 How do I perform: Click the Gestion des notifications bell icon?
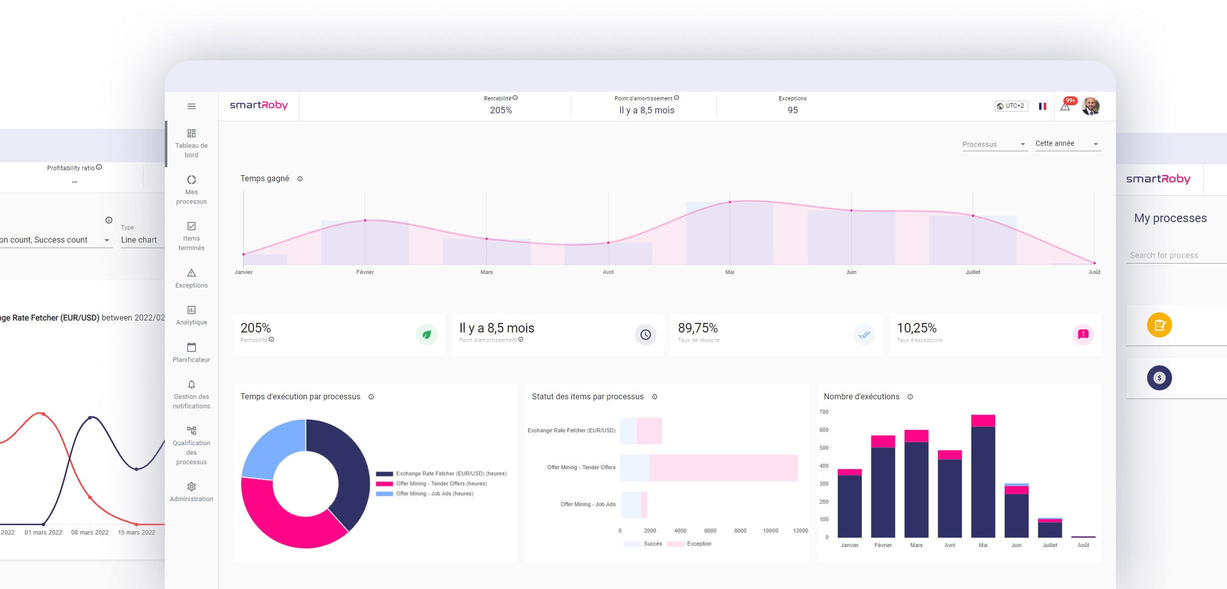191,384
